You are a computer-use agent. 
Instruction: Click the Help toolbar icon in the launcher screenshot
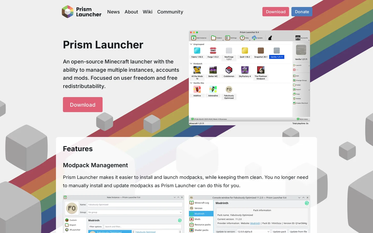coord(242,38)
